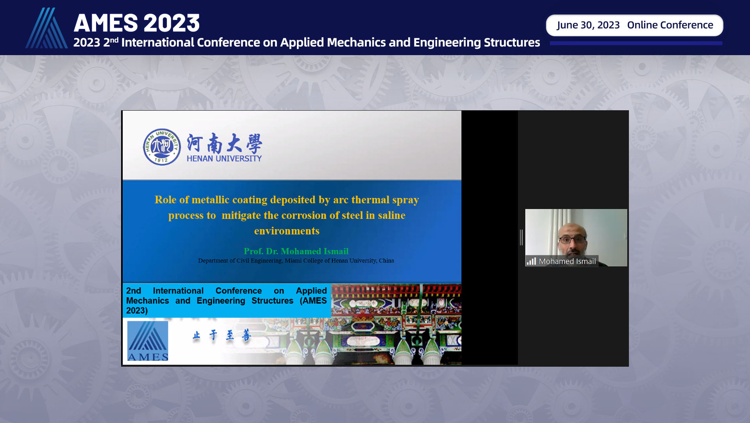Click the date label 'June 30, 2023 Online Conference'
Screen dimensions: 750x423
point(635,25)
